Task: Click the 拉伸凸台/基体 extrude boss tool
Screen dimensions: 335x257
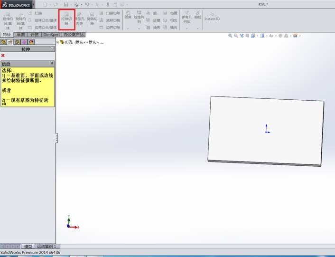Action: 8,21
